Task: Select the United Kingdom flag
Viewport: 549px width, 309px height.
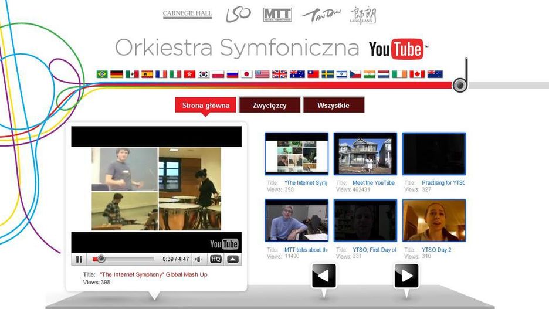Action: pyautogui.click(x=279, y=74)
